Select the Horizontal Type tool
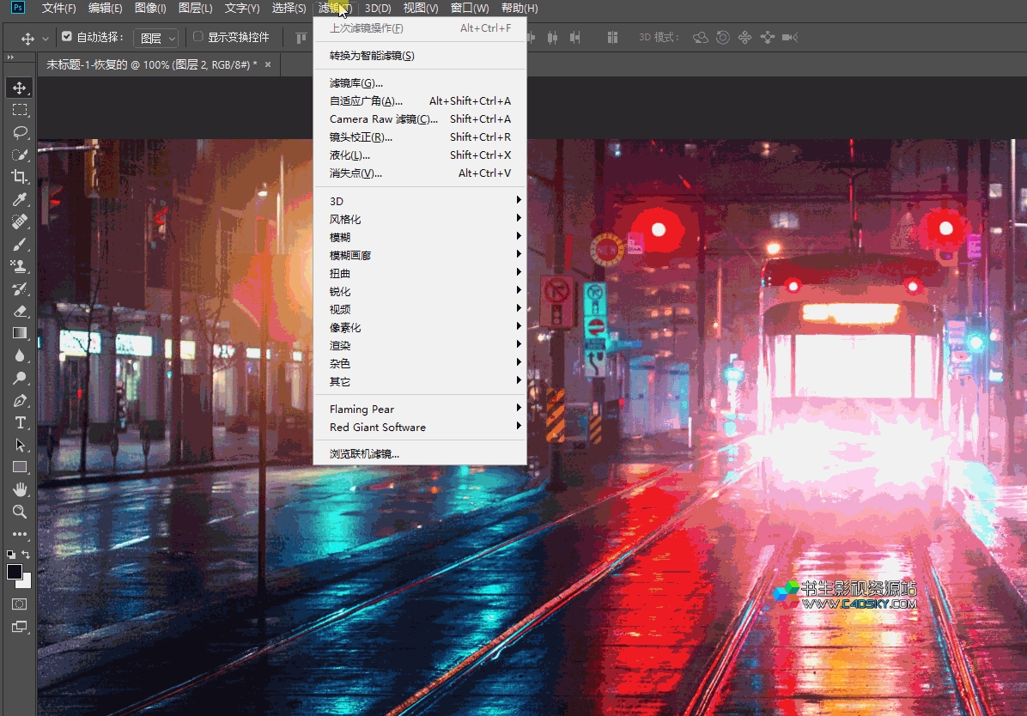This screenshot has width=1027, height=716. click(x=19, y=422)
